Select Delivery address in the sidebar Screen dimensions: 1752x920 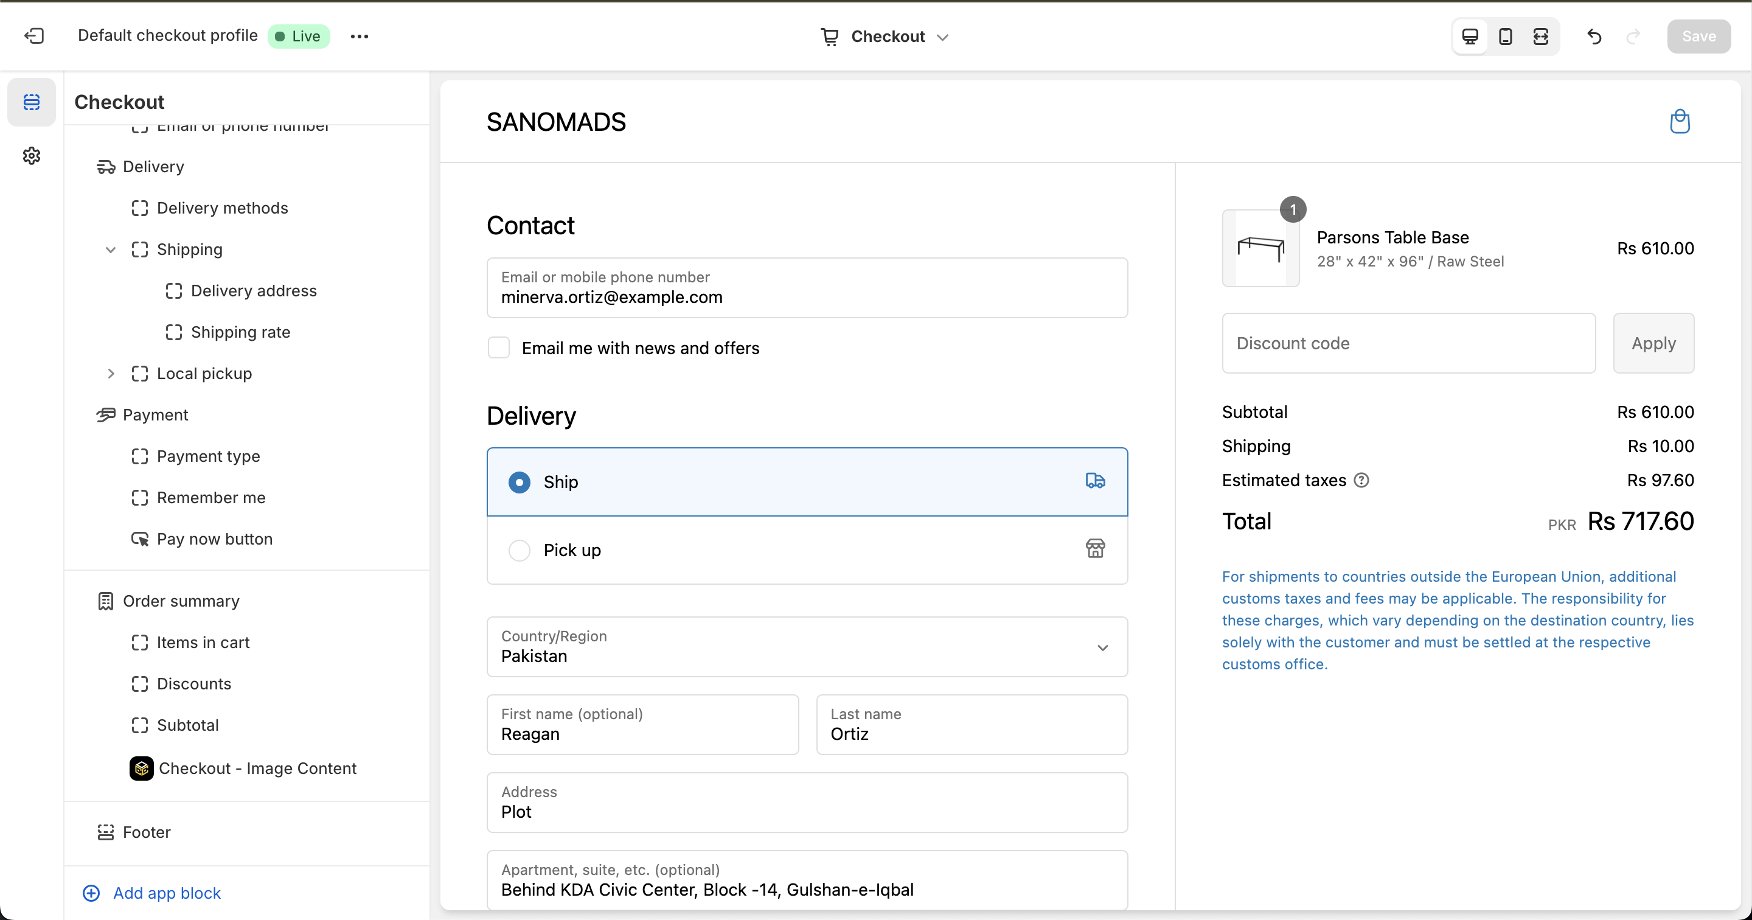pos(254,291)
